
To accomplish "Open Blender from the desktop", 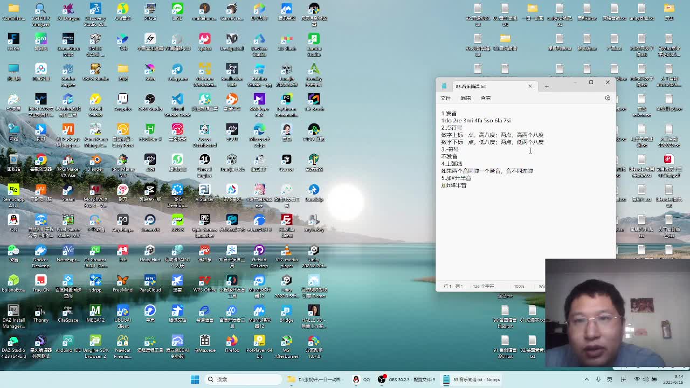I will 95,161.
